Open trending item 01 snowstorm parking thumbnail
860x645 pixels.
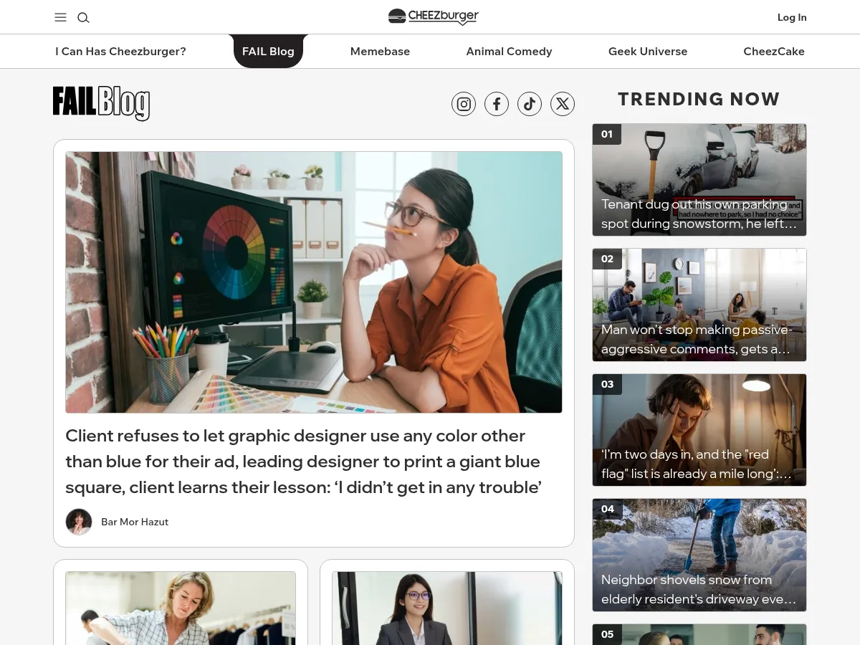(x=699, y=180)
